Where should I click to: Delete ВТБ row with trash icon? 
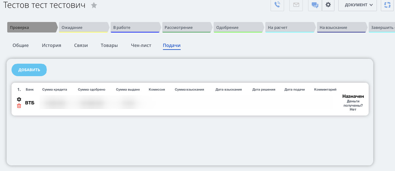(x=19, y=106)
